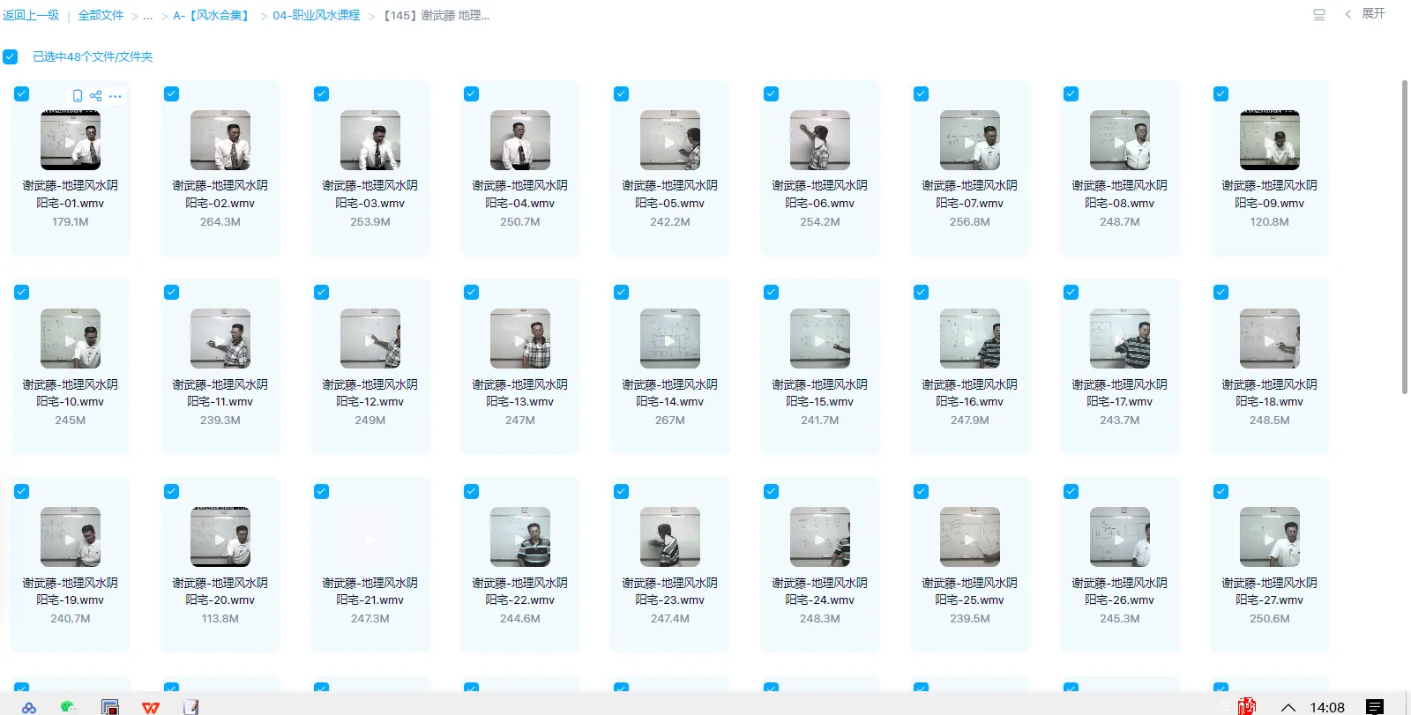This screenshot has height=715, width=1411.
Task: Click the share icon on 阳宅-01.wmv card
Action: point(96,95)
